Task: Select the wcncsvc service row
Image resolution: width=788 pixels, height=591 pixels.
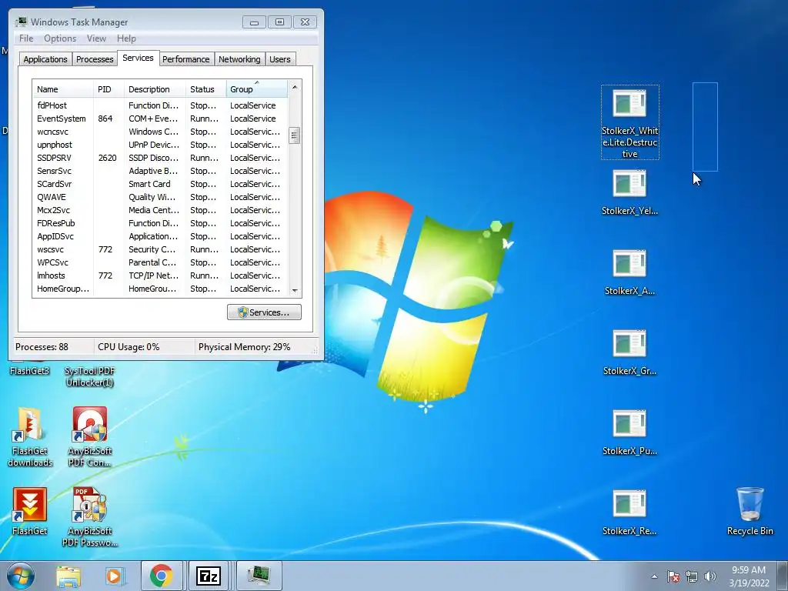Action: point(160,132)
